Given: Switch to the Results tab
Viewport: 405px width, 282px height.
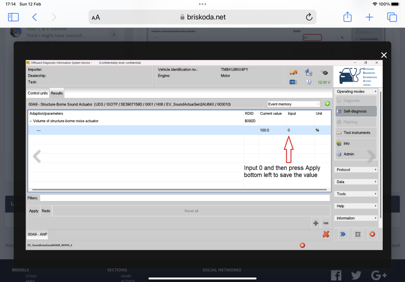Looking at the screenshot, I should 57,93.
